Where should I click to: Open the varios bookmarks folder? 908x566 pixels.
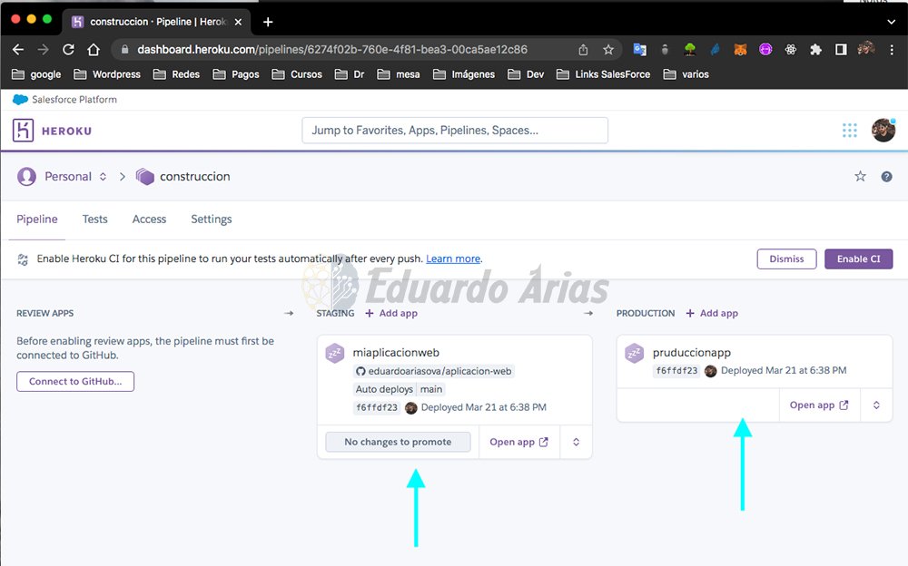tap(686, 74)
